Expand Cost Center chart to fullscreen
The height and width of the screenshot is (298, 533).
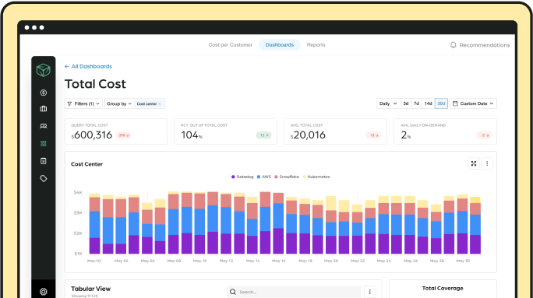coord(474,163)
